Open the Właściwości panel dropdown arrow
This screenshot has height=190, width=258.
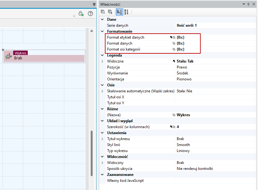click(244, 4)
